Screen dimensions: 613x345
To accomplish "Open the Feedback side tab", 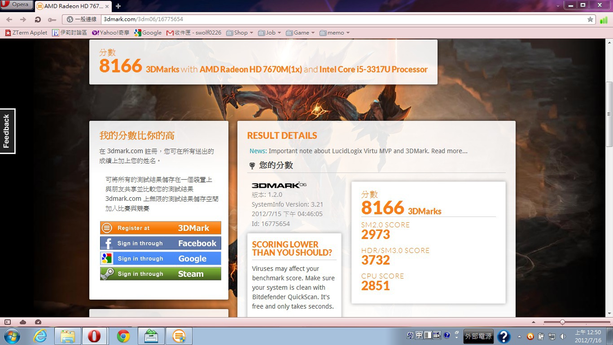I will tap(7, 131).
